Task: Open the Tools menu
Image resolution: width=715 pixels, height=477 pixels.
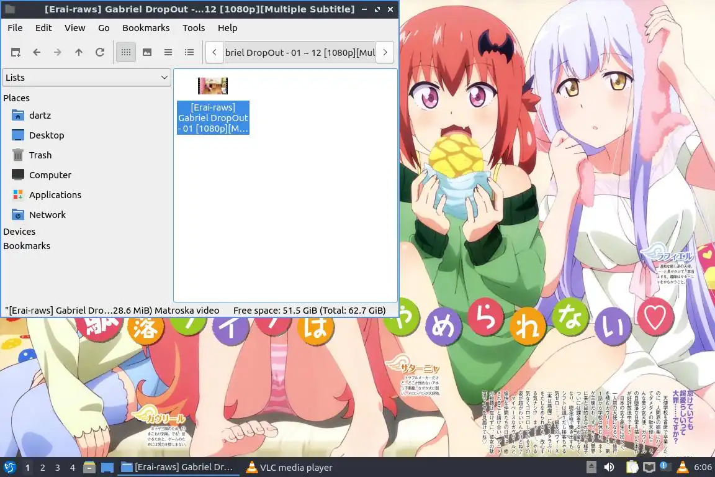Action: tap(194, 28)
